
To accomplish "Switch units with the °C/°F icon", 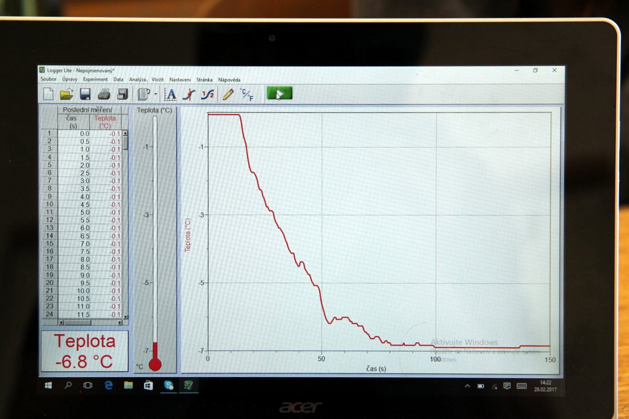I will tap(247, 94).
